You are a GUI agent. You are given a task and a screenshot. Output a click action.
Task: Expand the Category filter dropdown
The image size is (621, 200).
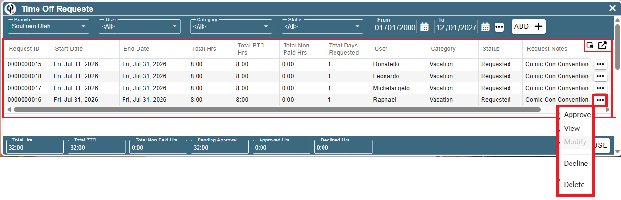231,26
